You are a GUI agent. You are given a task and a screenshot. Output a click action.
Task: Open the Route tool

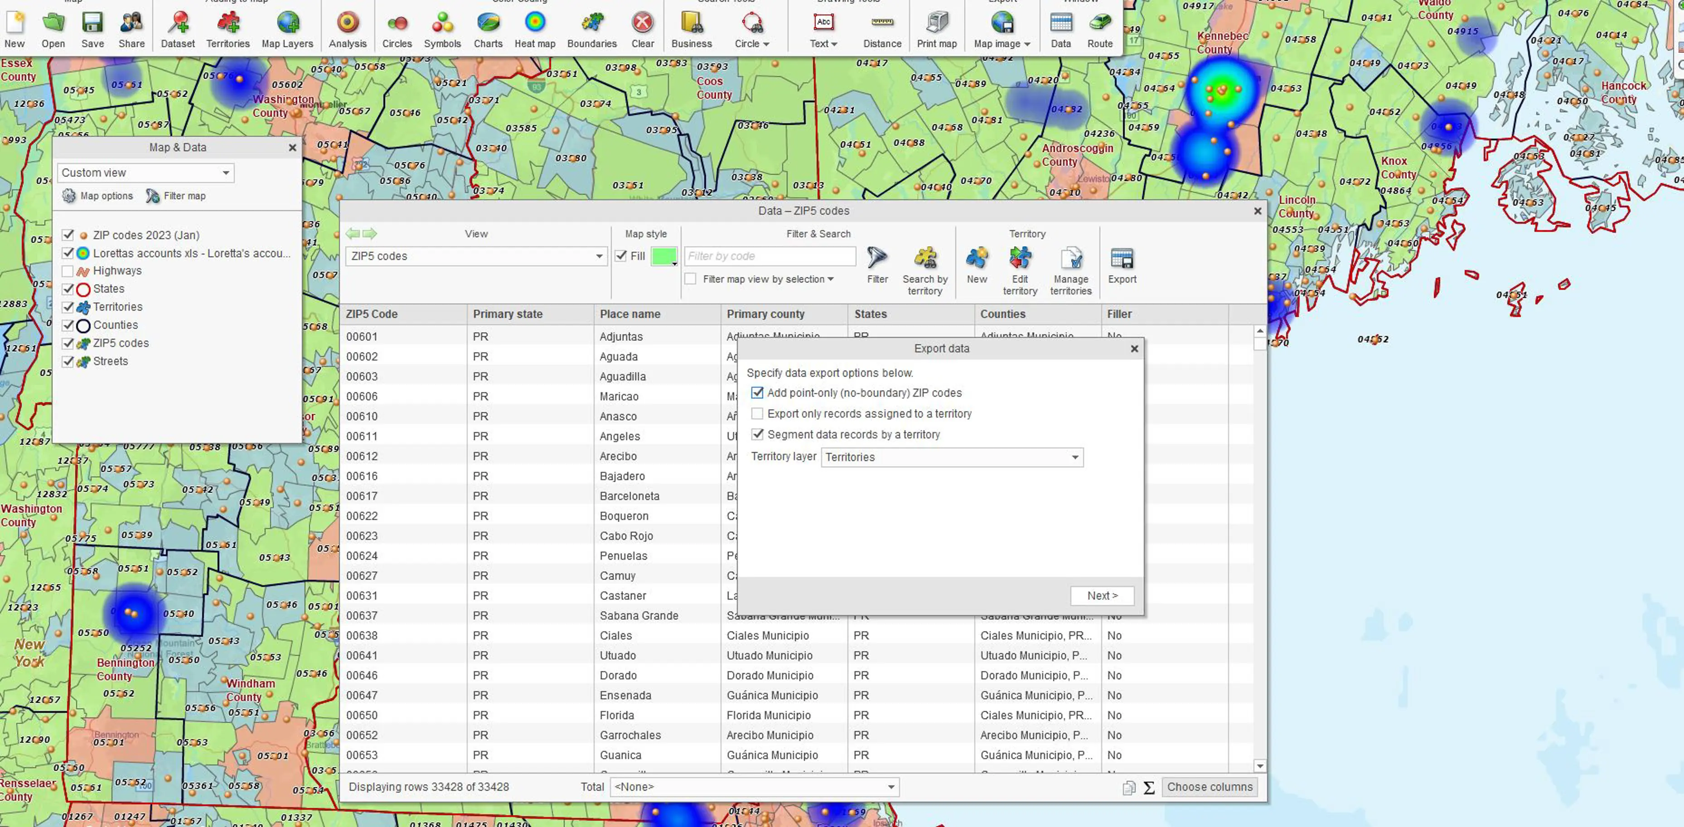click(x=1100, y=23)
